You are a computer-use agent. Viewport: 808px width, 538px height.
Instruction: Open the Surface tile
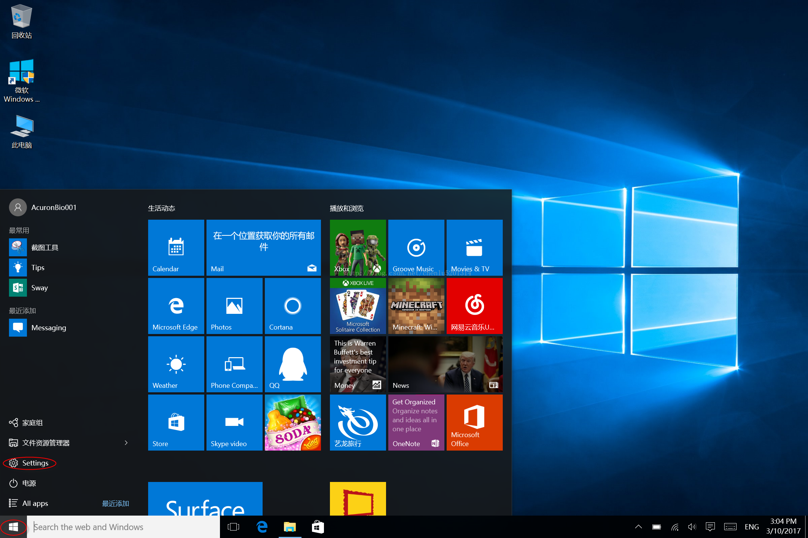click(205, 499)
